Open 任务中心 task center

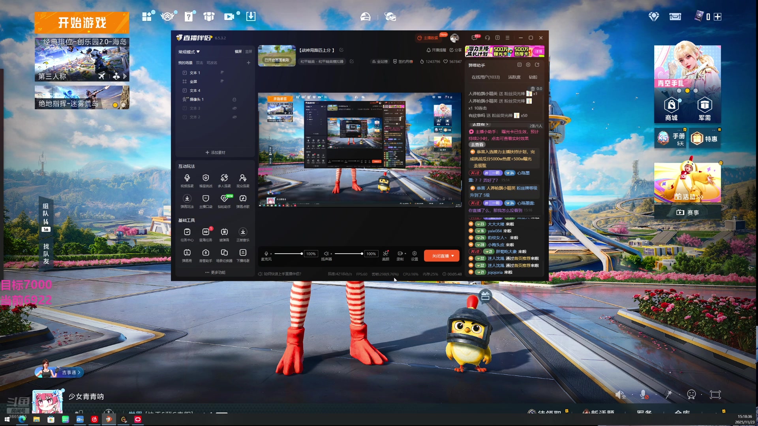[x=187, y=232]
